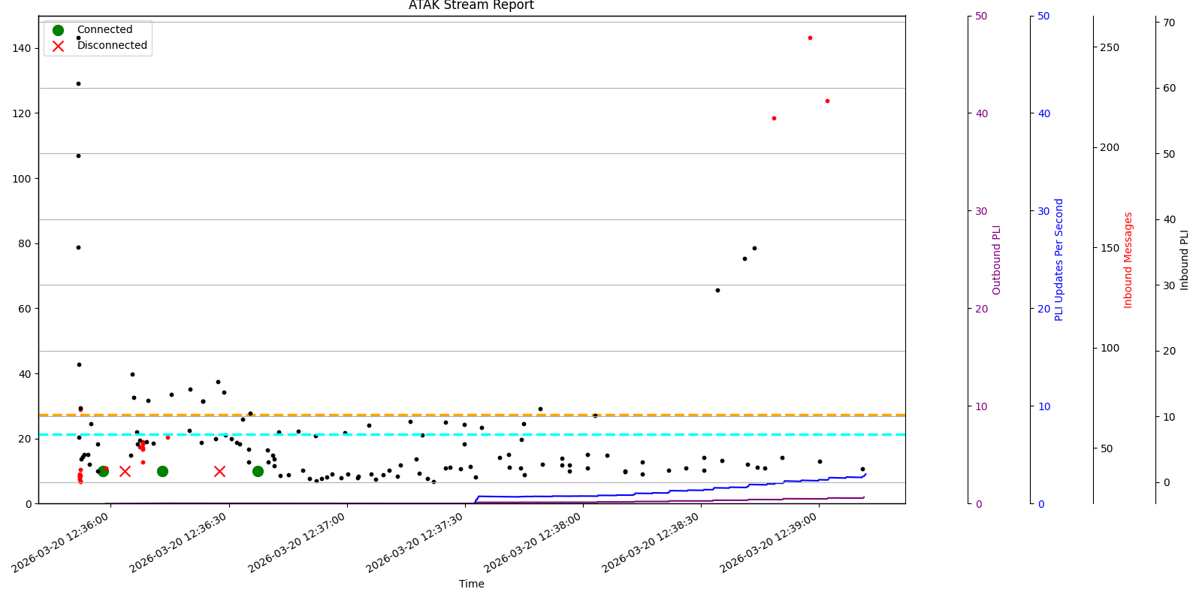
Task: Click the second red Disconnected X on the plot
Action: 219,471
